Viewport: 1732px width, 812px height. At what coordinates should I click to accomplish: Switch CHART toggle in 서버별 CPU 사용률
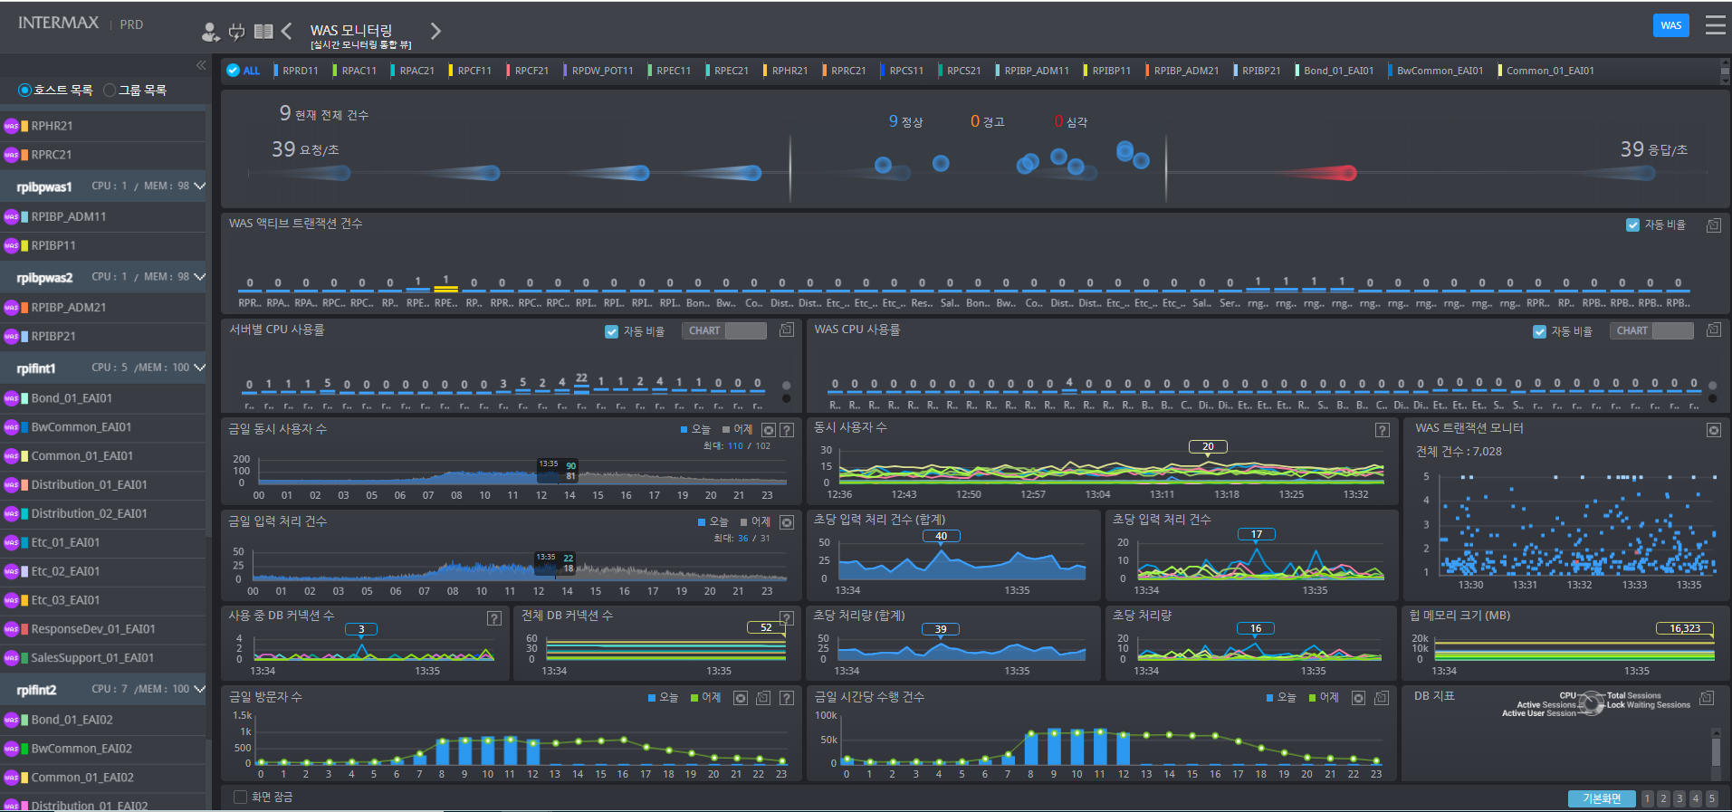point(724,330)
